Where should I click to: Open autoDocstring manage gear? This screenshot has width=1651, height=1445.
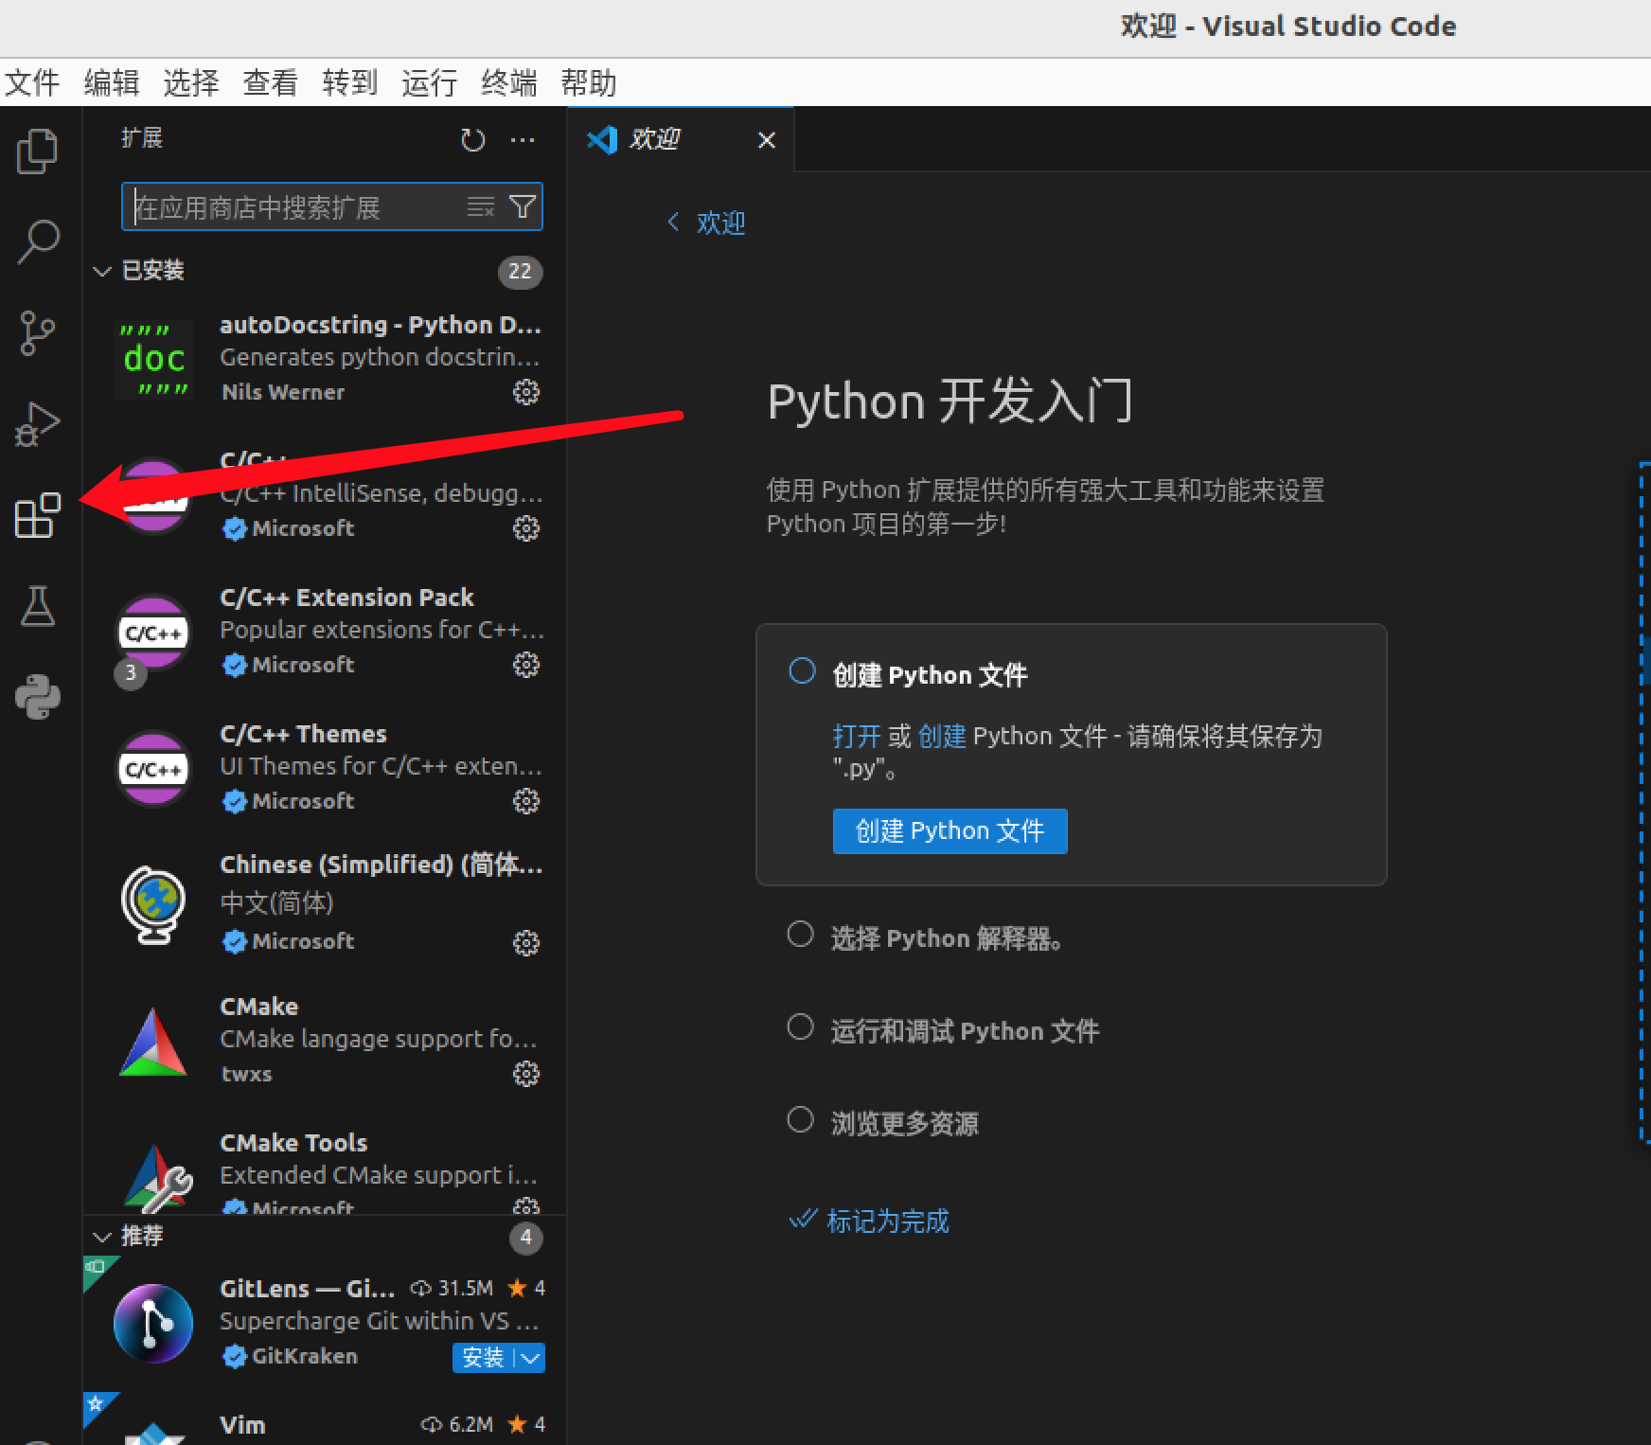coord(526,392)
